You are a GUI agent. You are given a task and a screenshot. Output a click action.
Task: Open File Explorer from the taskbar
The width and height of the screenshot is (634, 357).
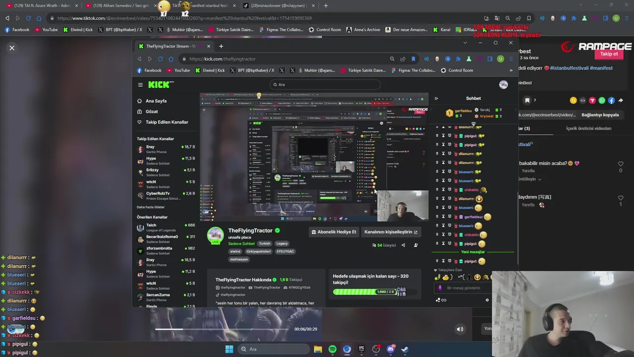(x=318, y=349)
